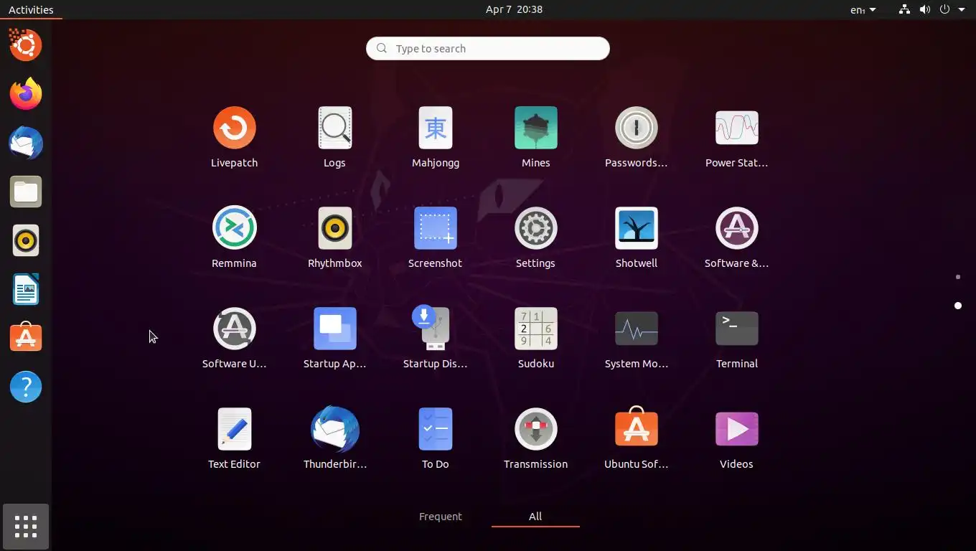Click the Activities button
The width and height of the screenshot is (976, 551).
click(31, 9)
